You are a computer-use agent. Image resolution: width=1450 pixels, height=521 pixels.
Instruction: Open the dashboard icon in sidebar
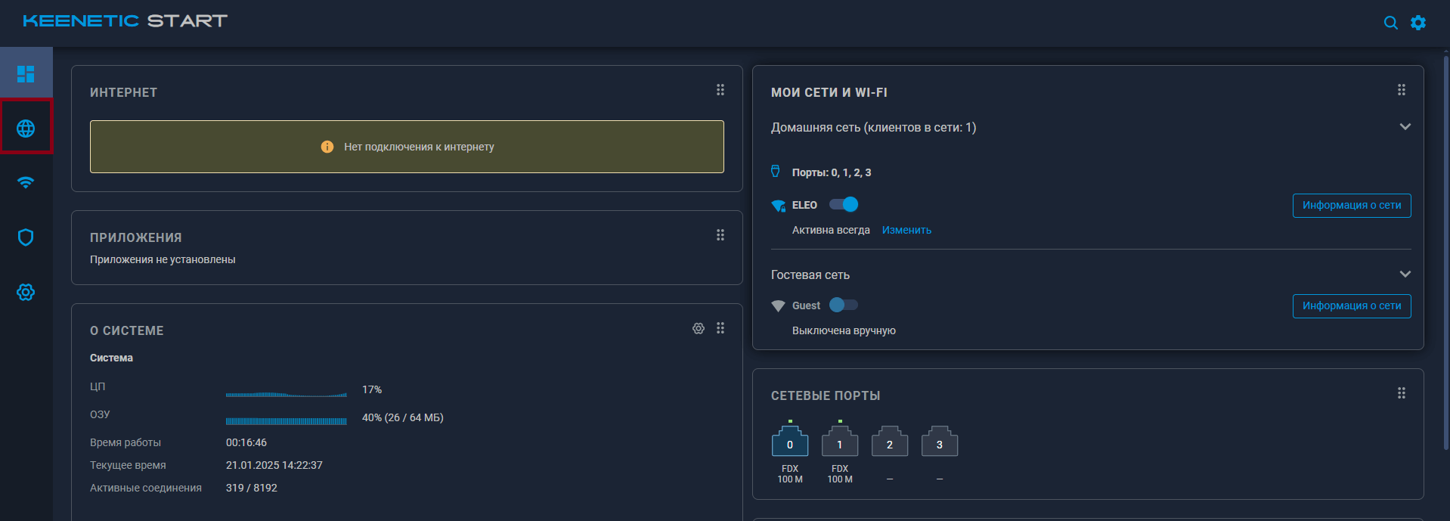tap(26, 74)
